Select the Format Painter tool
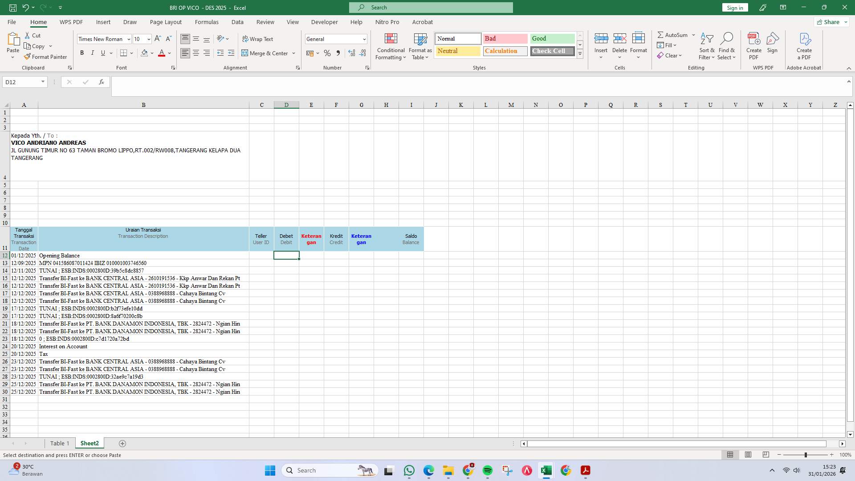 click(45, 57)
